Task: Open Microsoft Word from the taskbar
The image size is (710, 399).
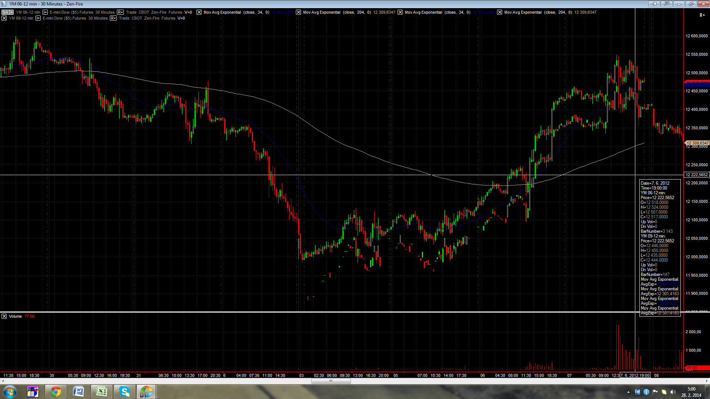Action: 79,392
